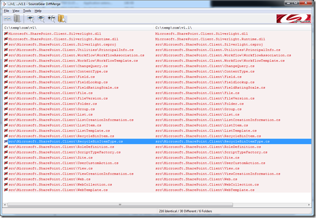Screen dimensions: 316x218
Task: Click the SourceGear logo in toolbar
Action: (293, 19)
